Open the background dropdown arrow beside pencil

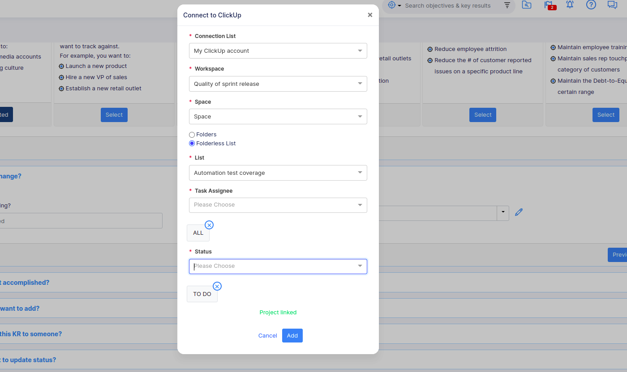click(x=503, y=212)
